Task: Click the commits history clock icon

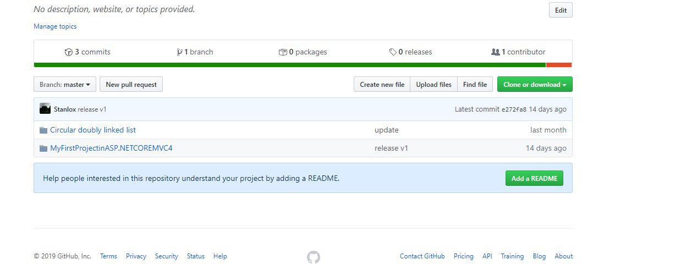Action: [69, 52]
